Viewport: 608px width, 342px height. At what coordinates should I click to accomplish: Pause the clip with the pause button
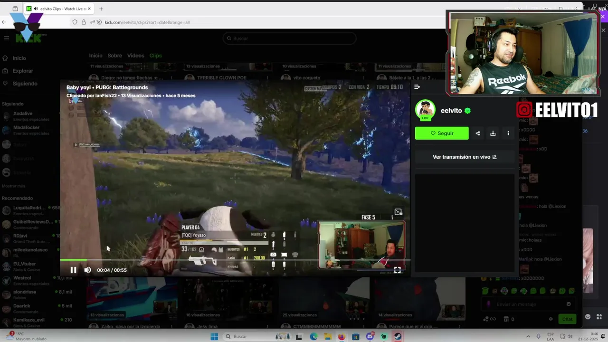(73, 270)
